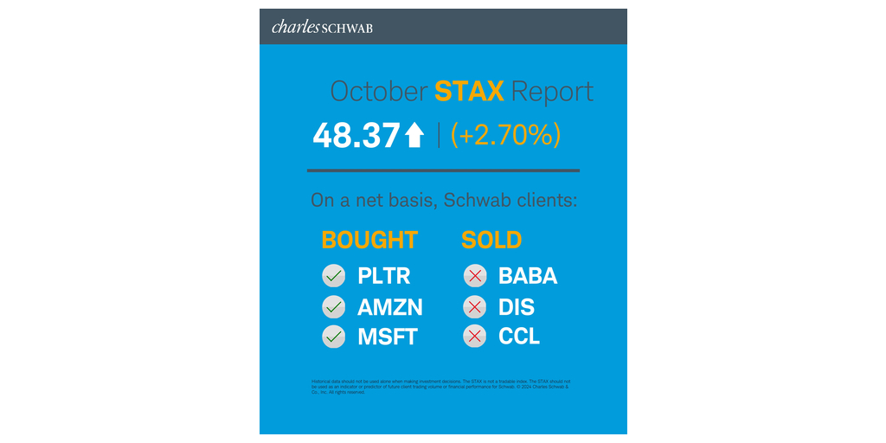Click the red X next to BABA
This screenshot has height=443, width=886.
tap(474, 276)
